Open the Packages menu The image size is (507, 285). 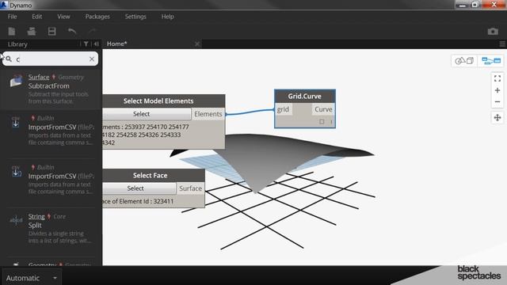(x=97, y=17)
